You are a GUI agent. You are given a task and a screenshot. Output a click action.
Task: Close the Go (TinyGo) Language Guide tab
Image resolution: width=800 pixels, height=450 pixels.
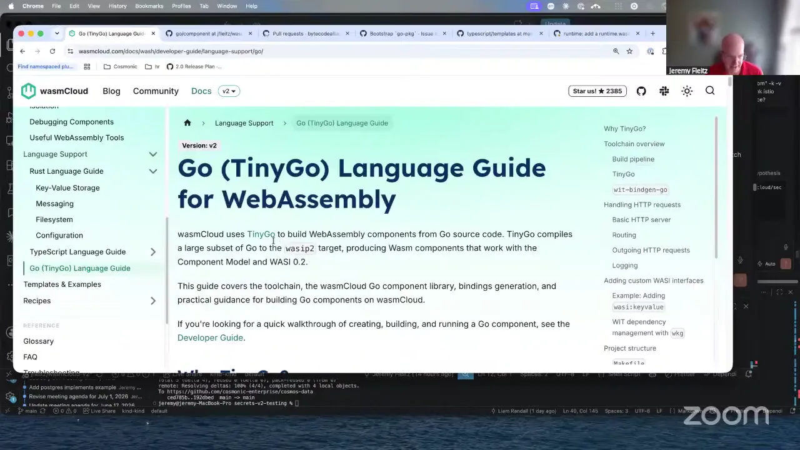point(153,34)
